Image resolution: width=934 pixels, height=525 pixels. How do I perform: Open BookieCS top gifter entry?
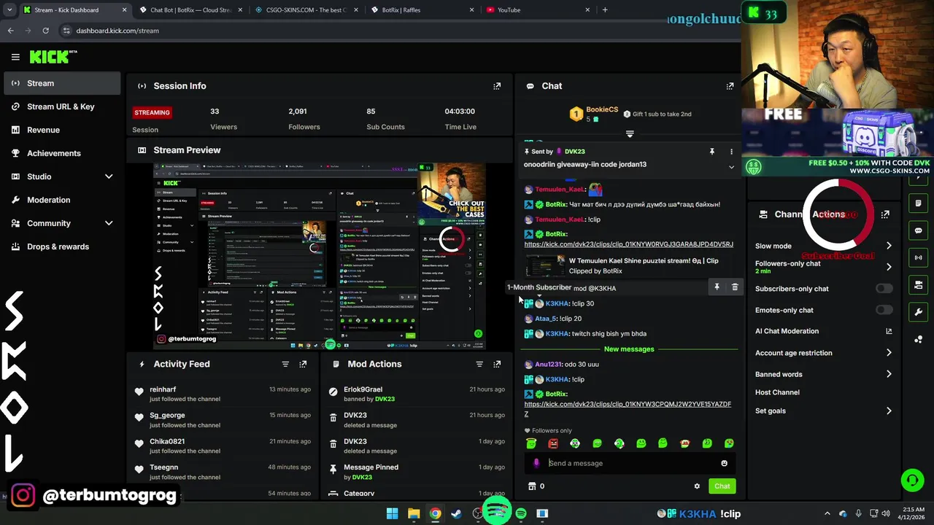(x=594, y=114)
